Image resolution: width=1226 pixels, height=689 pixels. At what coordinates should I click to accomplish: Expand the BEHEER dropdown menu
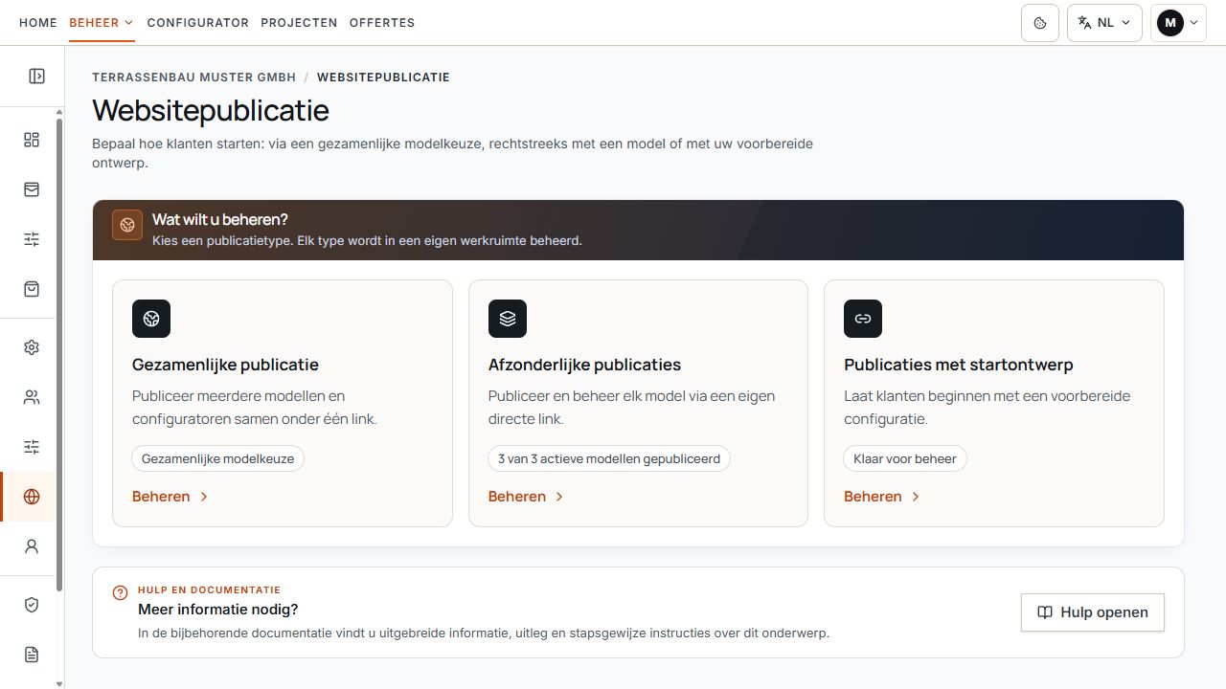102,23
